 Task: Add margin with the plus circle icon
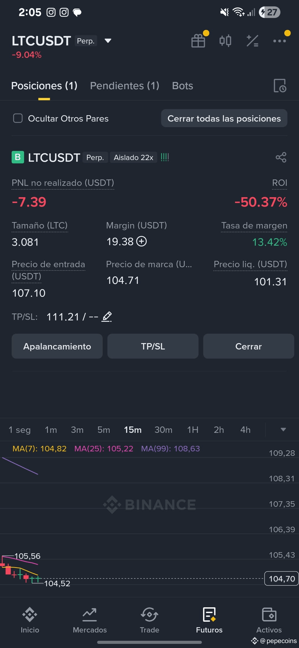(x=142, y=241)
